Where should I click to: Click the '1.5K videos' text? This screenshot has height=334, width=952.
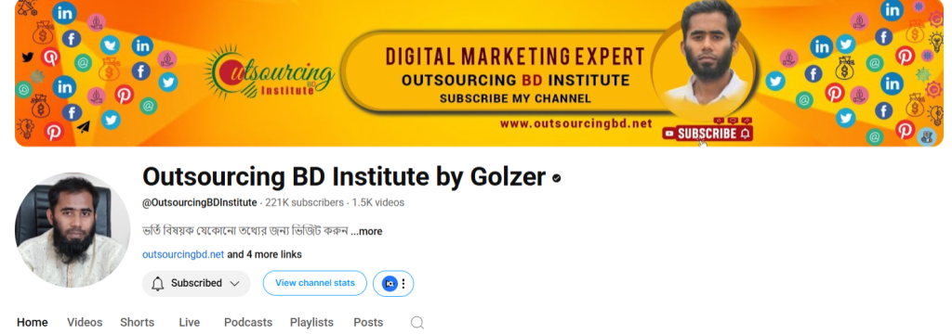tap(378, 202)
